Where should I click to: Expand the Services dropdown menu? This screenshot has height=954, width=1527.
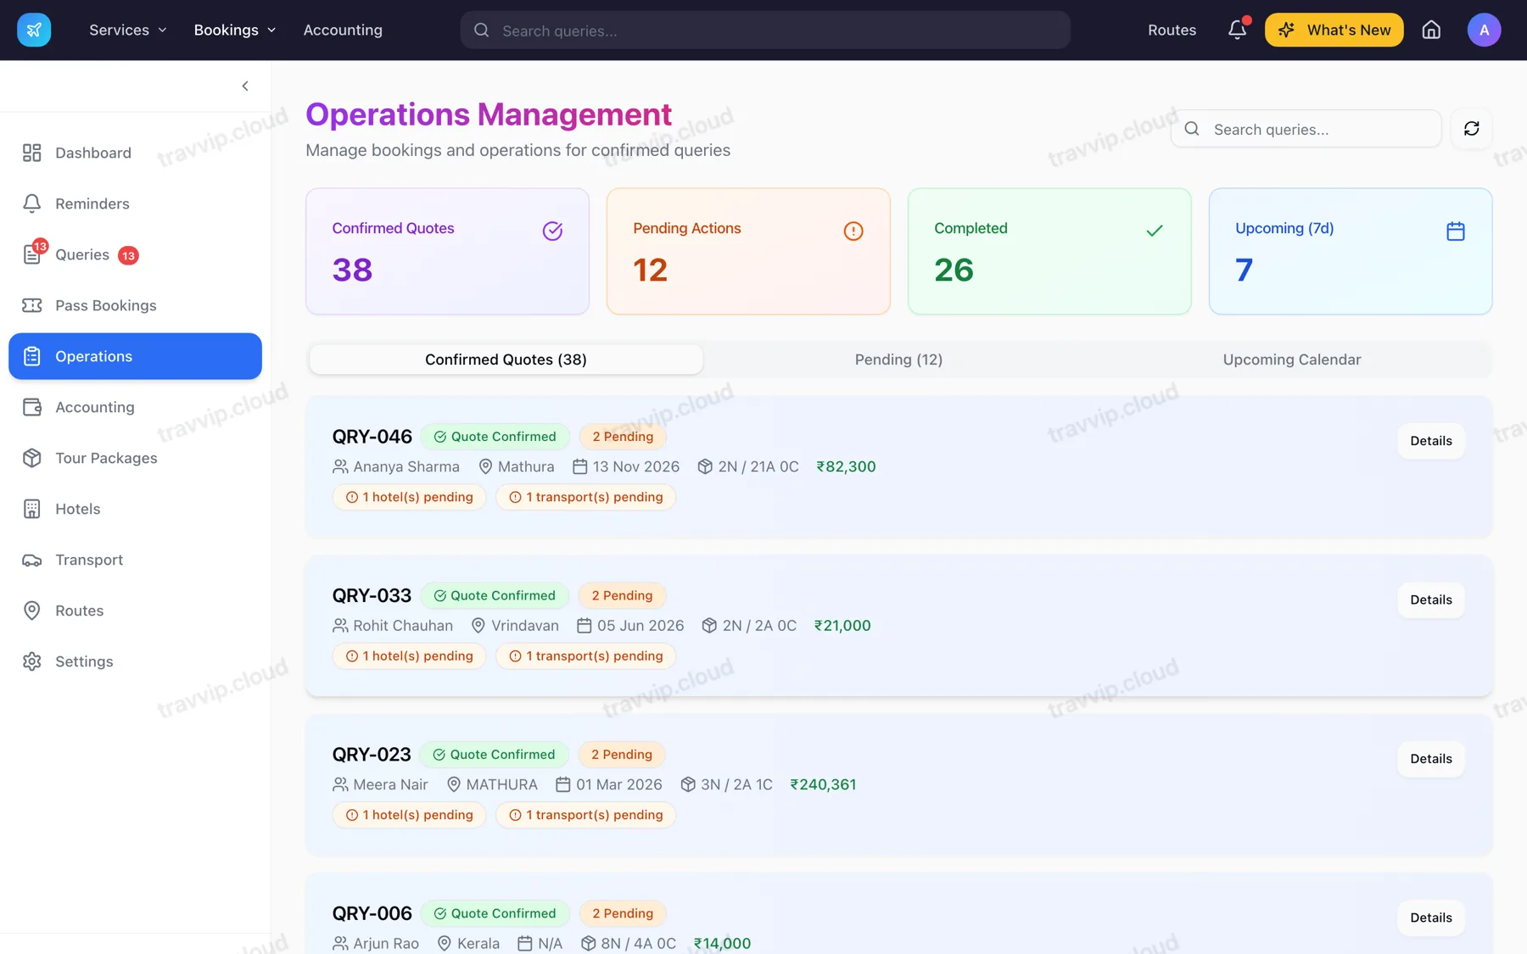coord(128,30)
